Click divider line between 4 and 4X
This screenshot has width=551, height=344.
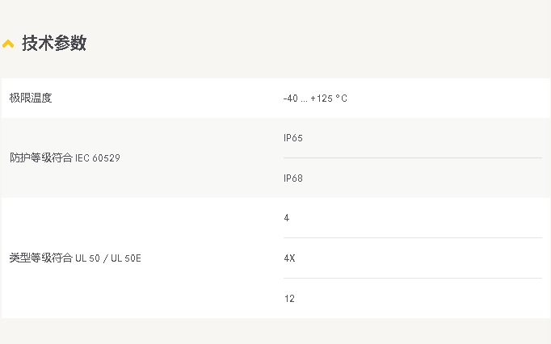click(x=413, y=238)
